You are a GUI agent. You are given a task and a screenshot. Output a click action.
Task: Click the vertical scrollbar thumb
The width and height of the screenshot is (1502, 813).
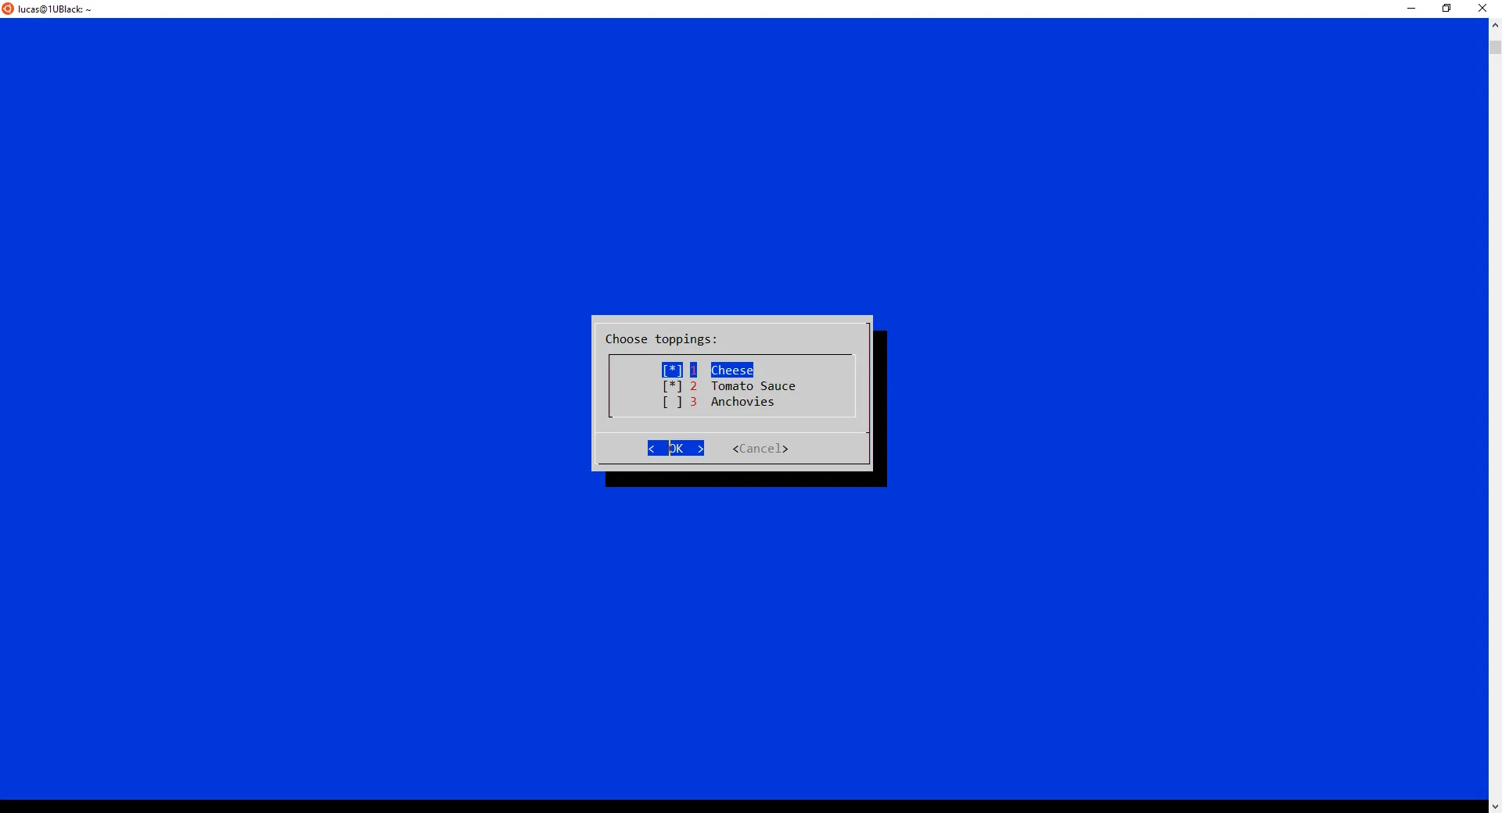coord(1495,47)
